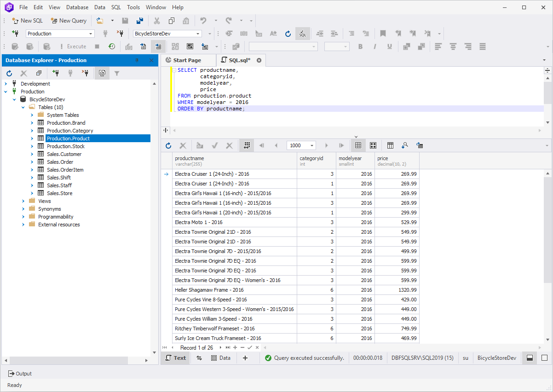Click the Execution History clock icon

click(x=112, y=46)
